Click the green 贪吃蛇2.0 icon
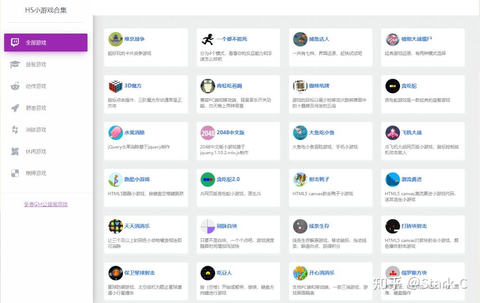The image size is (480, 303). pos(208,180)
